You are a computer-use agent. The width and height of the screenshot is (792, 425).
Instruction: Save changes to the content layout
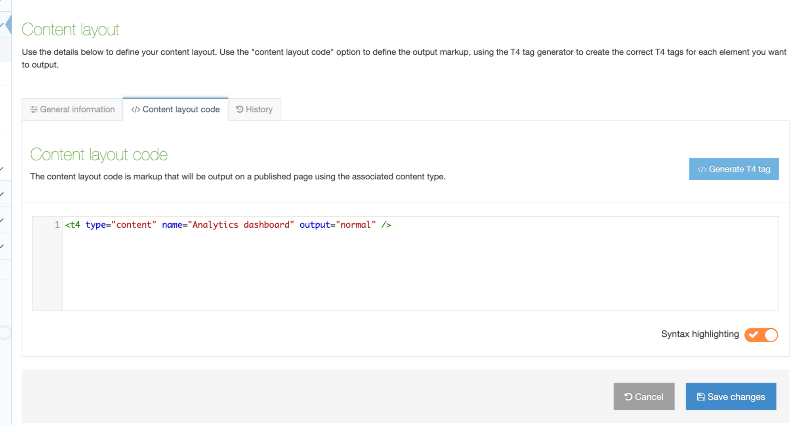[x=731, y=396]
